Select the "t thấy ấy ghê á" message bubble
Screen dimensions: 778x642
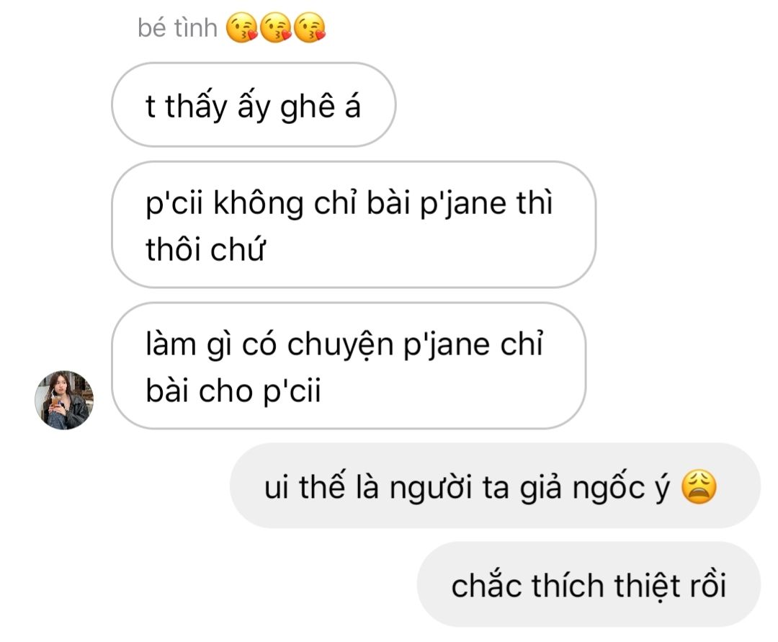pos(254,104)
